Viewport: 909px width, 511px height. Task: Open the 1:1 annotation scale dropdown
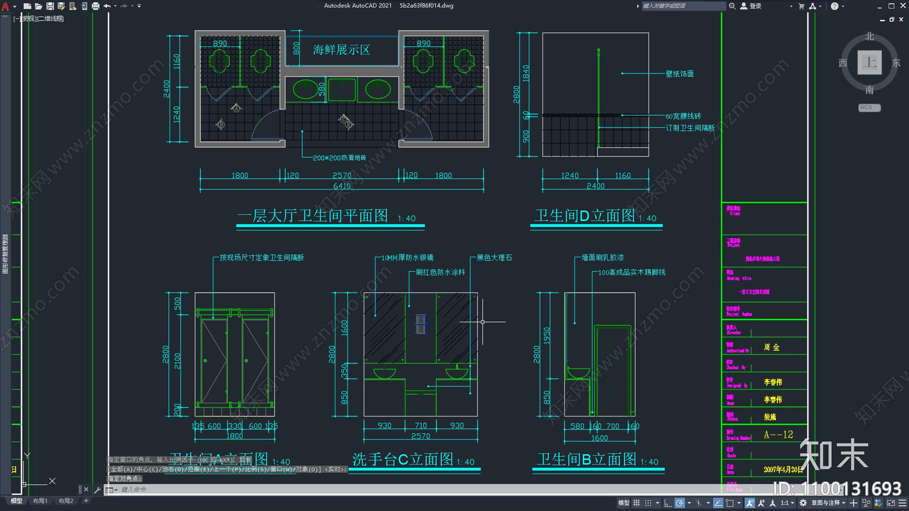[787, 503]
